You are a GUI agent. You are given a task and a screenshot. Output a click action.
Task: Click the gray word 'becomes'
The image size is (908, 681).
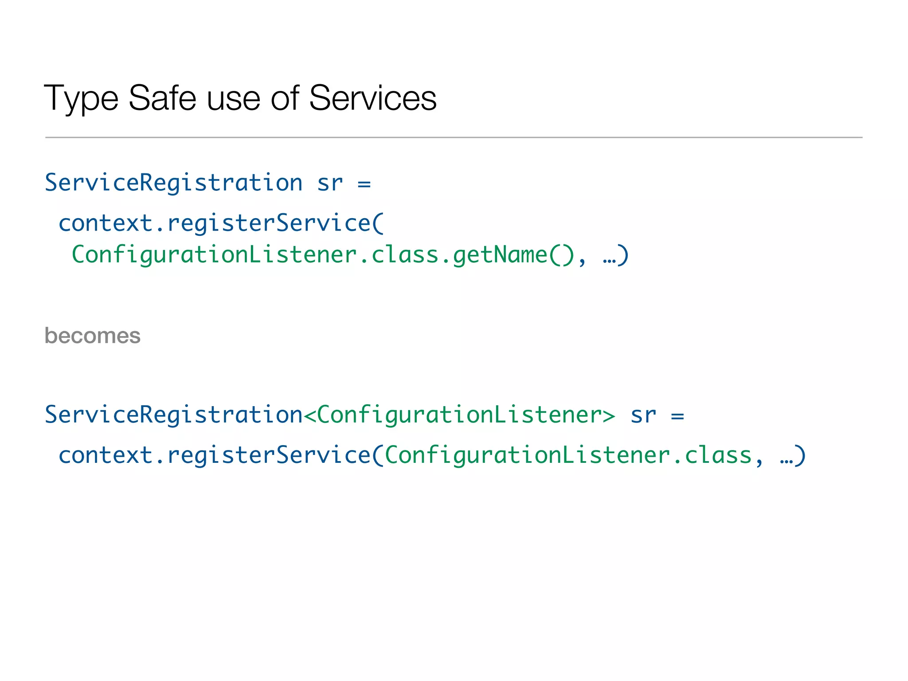[93, 336]
